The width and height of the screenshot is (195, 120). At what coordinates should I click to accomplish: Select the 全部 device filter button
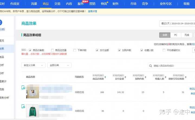[x=165, y=35]
